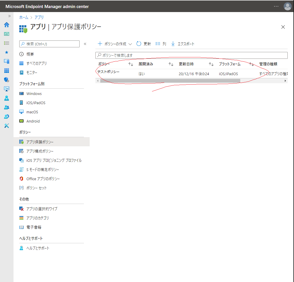Click the 更新 refresh button
Image resolution: width=294 pixels, height=282 pixels.
click(144, 44)
